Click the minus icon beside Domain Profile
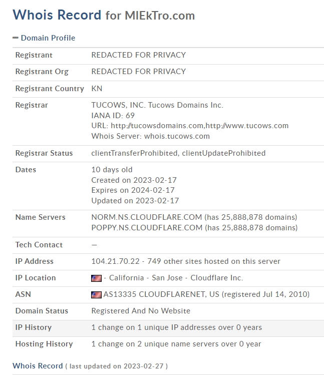The image size is (324, 375). [x=16, y=38]
